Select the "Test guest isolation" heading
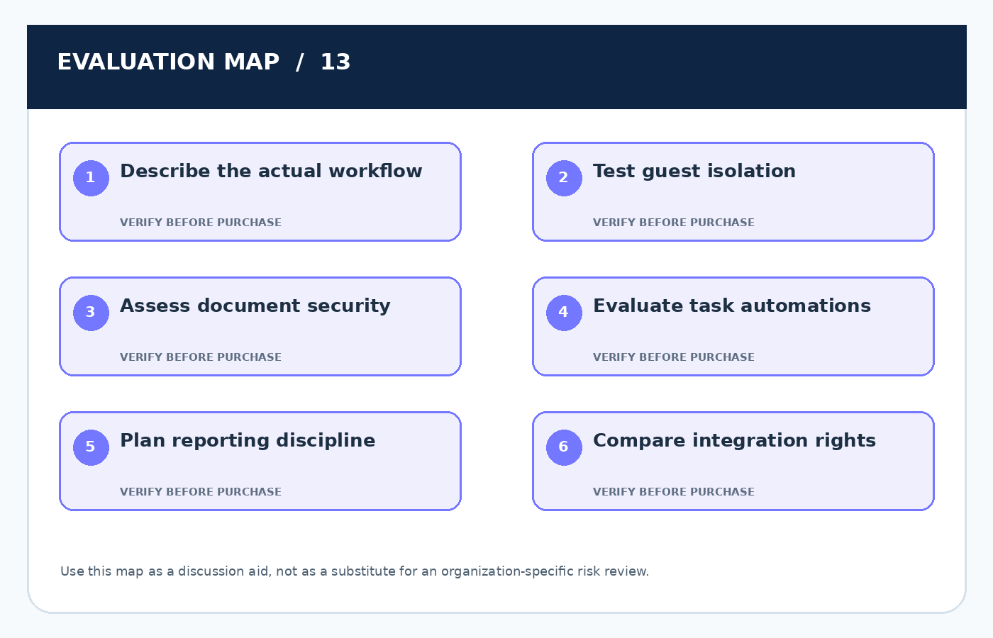The width and height of the screenshot is (993, 638). coord(694,172)
